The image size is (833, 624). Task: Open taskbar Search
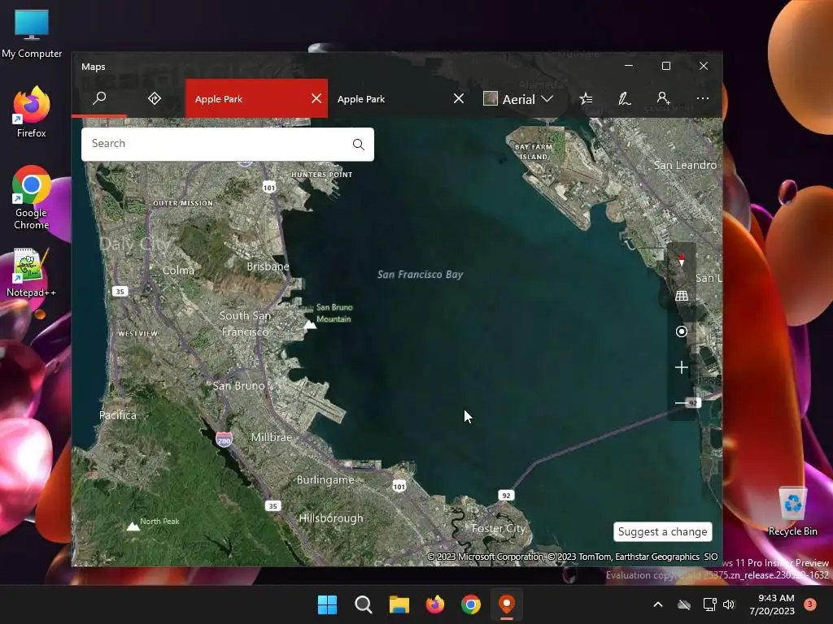point(364,604)
